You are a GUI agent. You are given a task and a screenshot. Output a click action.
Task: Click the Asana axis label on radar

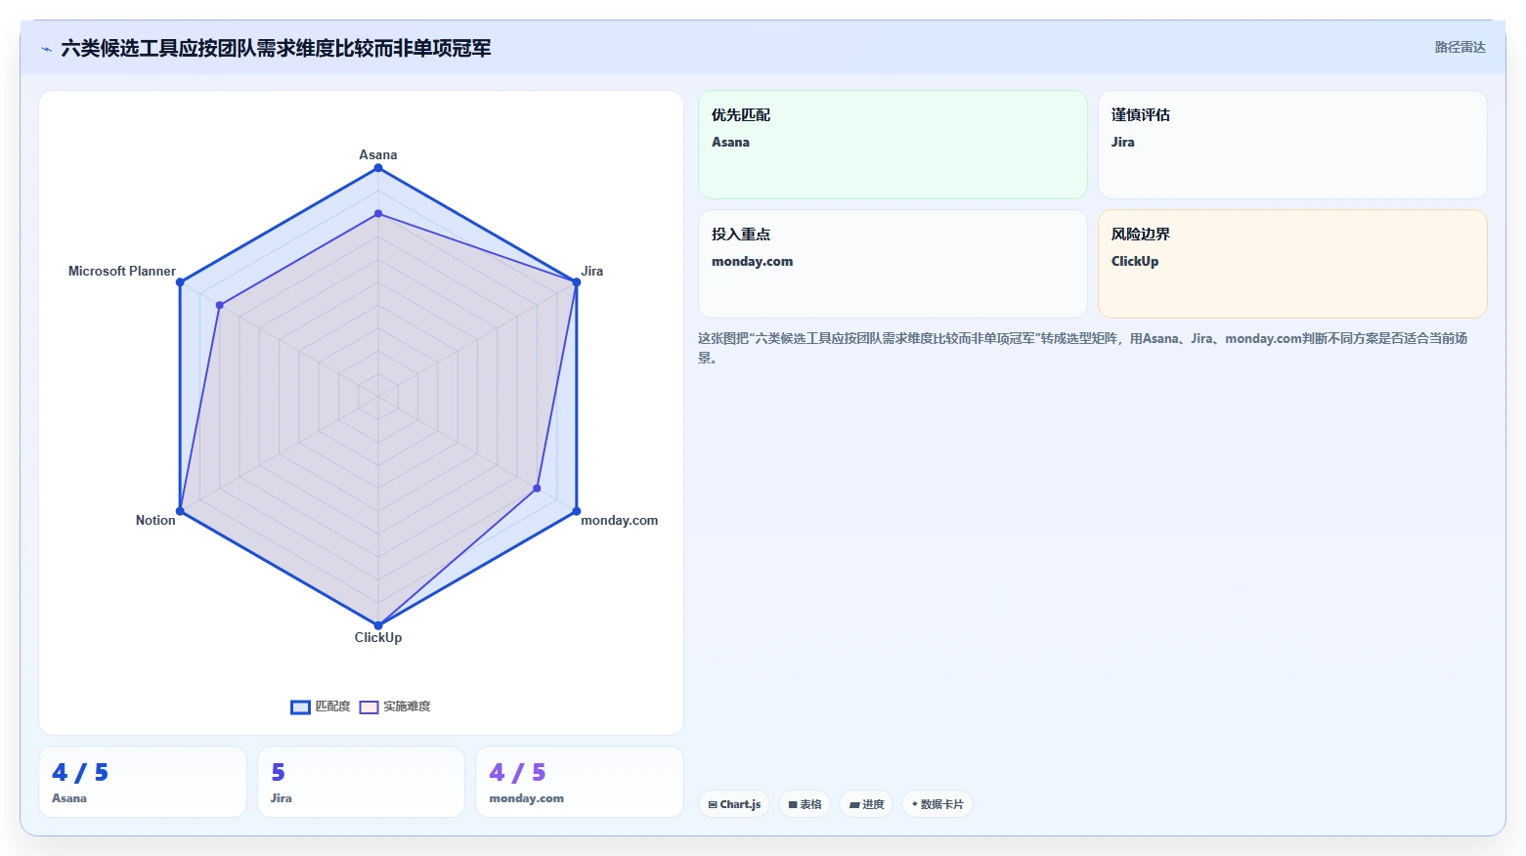(378, 154)
